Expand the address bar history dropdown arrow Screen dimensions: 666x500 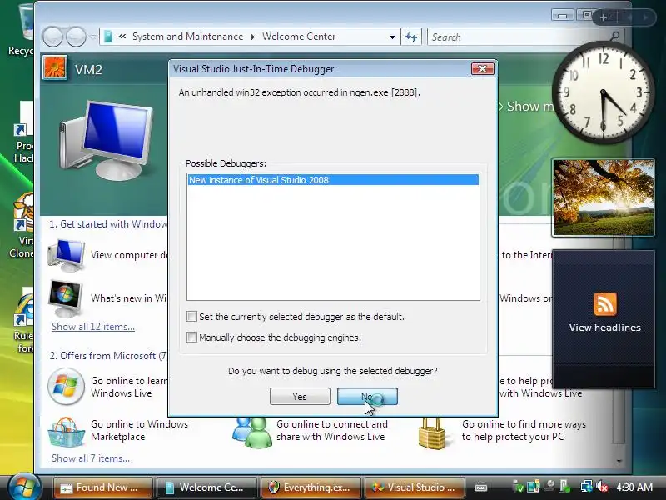392,37
